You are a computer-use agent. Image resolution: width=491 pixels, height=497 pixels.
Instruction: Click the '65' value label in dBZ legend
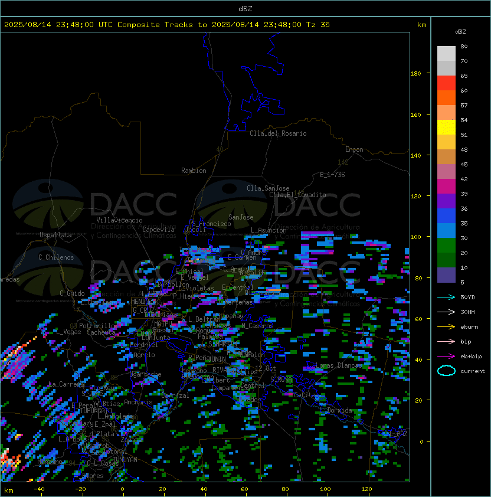[464, 76]
